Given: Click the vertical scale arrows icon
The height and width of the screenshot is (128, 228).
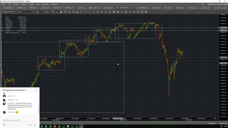Looking at the screenshot, I should 93,12.
